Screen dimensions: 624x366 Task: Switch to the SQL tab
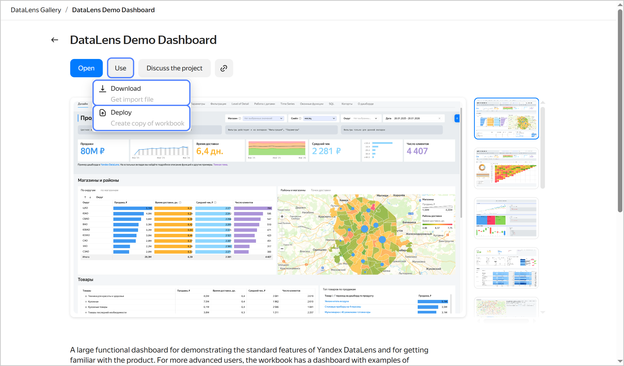tap(331, 104)
